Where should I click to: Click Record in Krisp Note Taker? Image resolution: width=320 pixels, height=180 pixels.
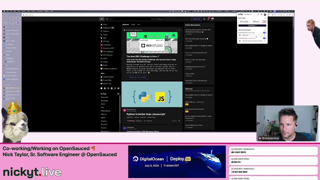coord(256,22)
